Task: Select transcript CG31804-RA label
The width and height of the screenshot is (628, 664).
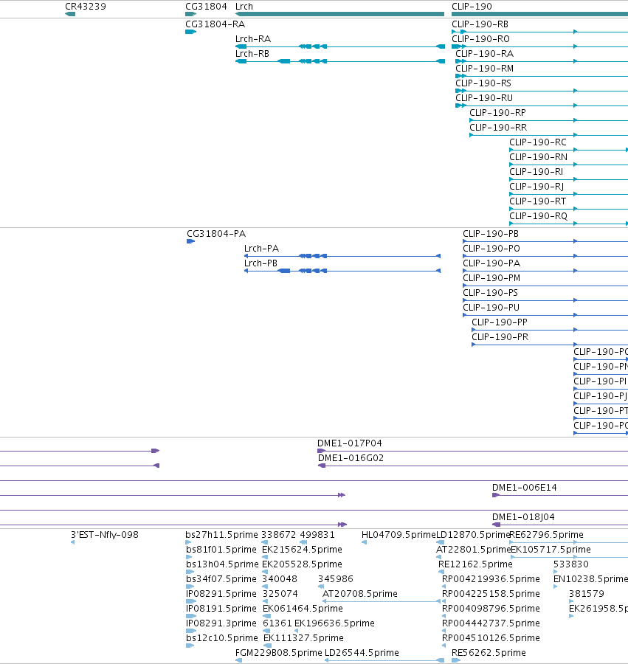Action: [215, 24]
